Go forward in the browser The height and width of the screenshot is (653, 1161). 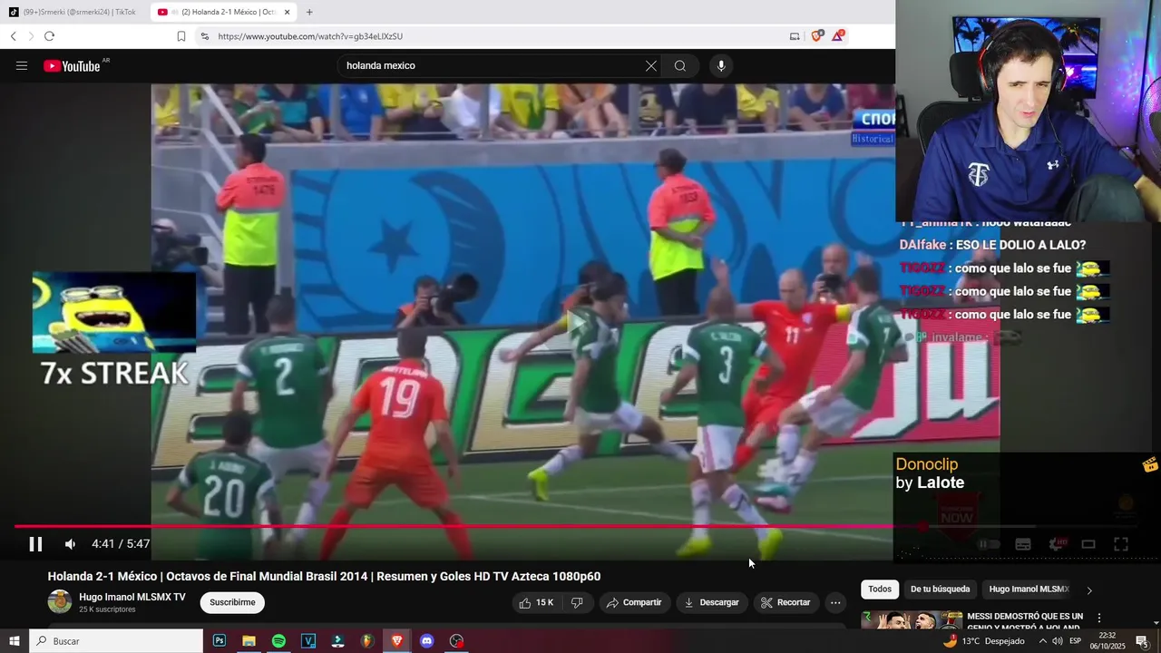click(x=31, y=36)
